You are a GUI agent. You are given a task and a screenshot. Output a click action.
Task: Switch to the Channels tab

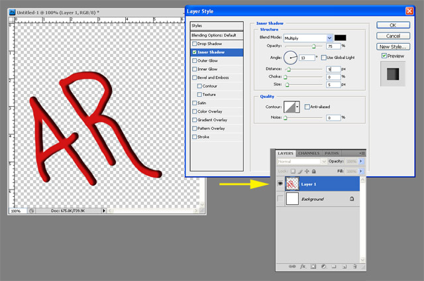point(309,153)
